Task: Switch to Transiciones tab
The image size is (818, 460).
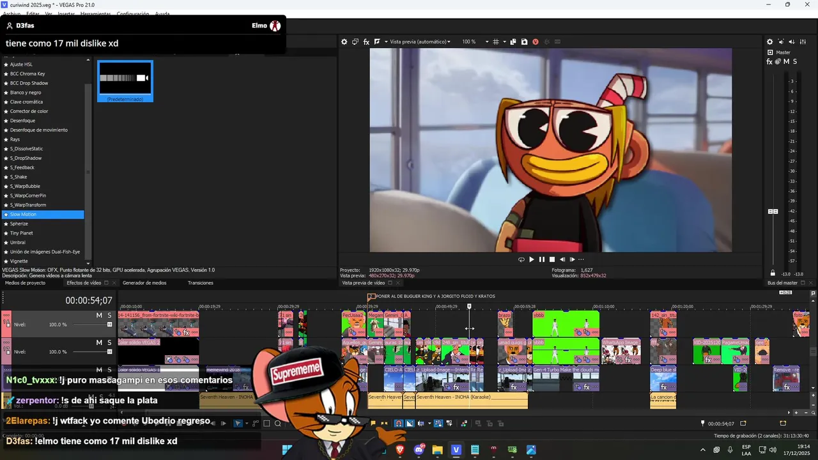Action: pyautogui.click(x=201, y=283)
